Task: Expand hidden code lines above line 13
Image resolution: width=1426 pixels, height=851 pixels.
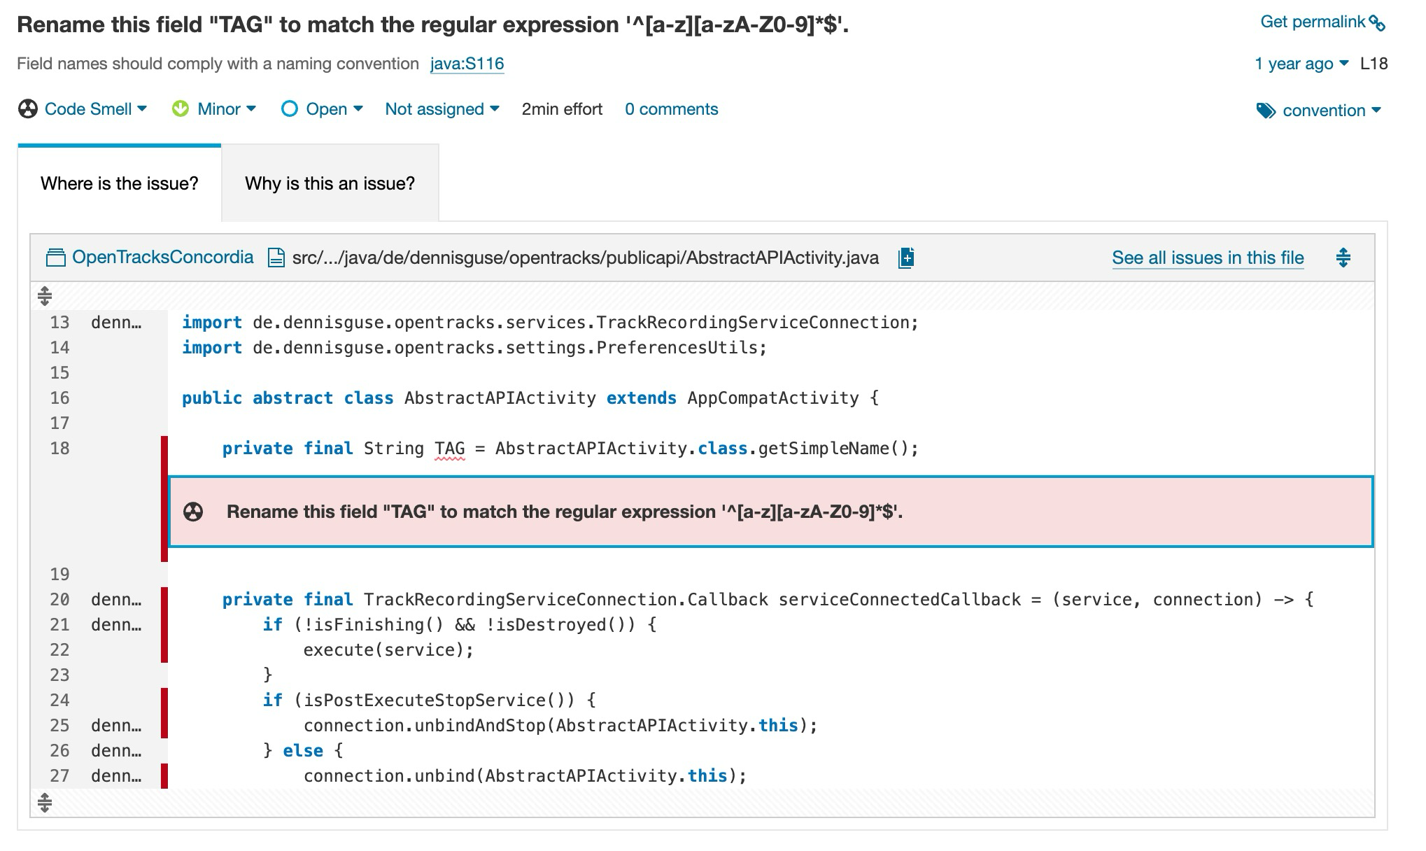Action: click(45, 295)
